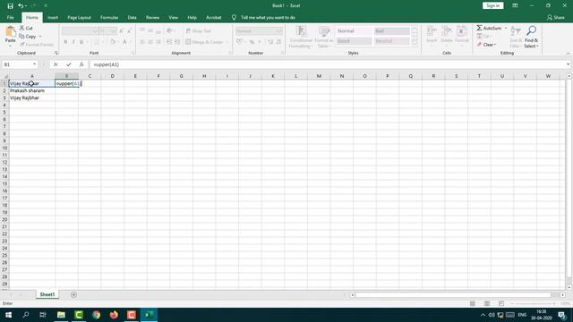Open the Help tab
Image resolution: width=573 pixels, height=322 pixels.
tap(192, 18)
